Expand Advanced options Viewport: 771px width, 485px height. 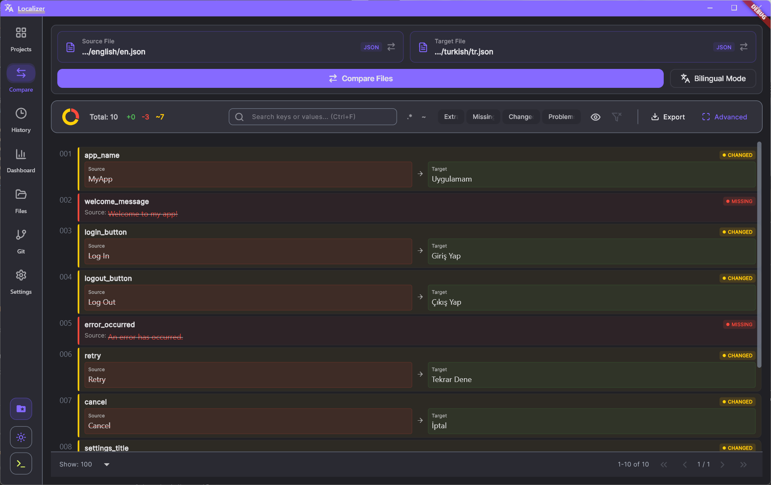[x=724, y=117]
